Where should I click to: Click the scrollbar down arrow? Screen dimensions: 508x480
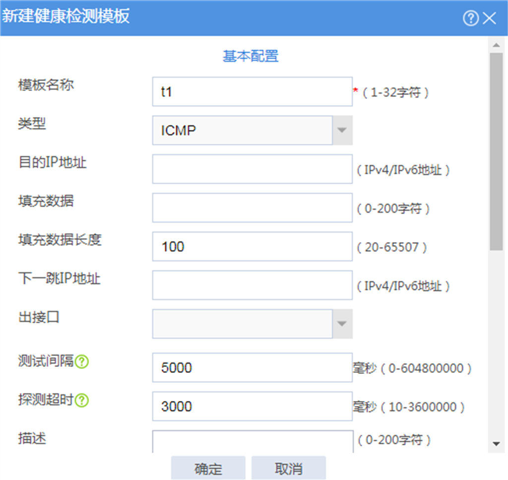point(496,444)
